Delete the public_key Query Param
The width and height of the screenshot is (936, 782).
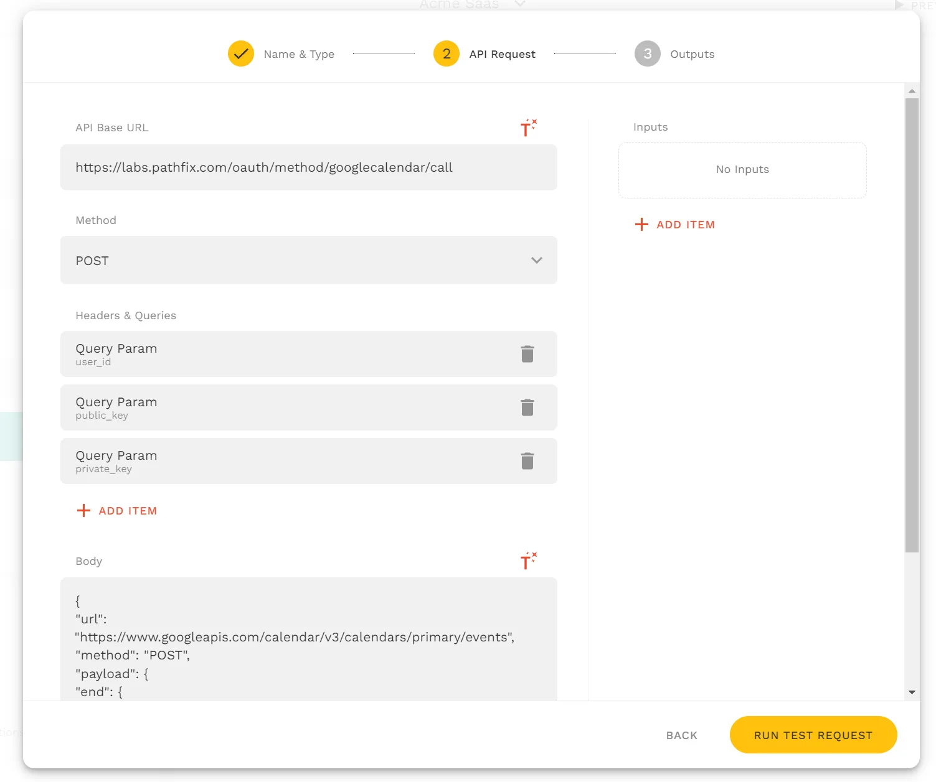point(527,407)
